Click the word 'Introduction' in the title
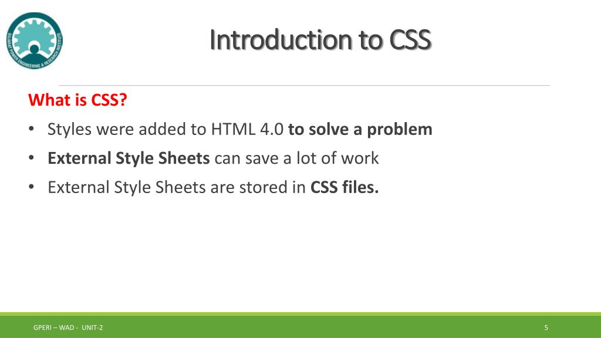This screenshot has height=338, width=601. point(281,39)
